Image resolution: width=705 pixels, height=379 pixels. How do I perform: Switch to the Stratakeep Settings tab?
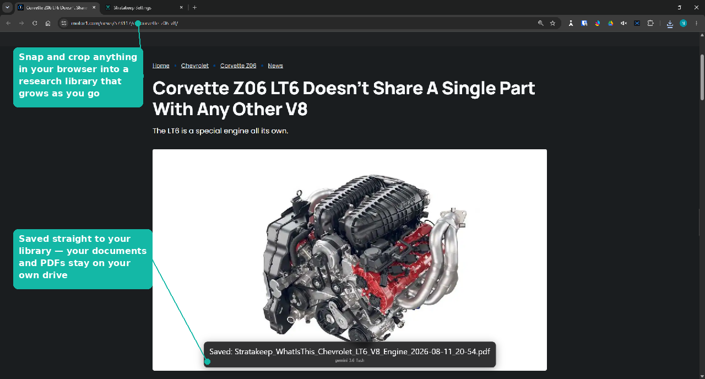click(144, 8)
